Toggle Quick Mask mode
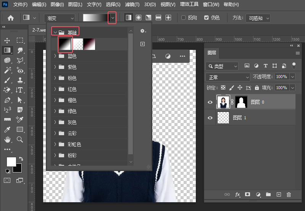This screenshot has height=211, width=305. tap(7, 180)
